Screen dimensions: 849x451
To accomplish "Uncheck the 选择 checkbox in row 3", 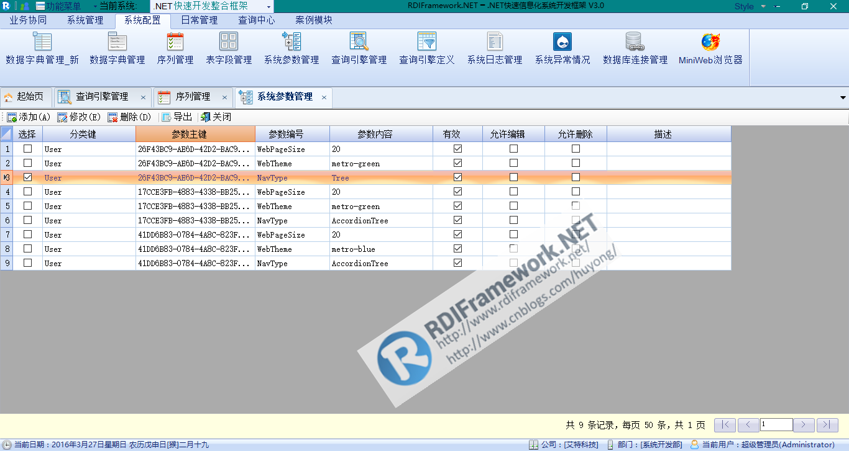I will pyautogui.click(x=27, y=177).
